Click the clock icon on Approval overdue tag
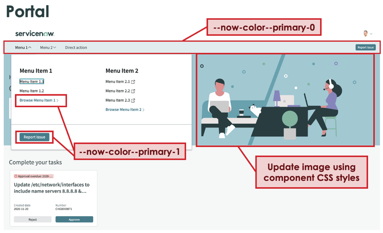The image size is (383, 233). pos(16,176)
